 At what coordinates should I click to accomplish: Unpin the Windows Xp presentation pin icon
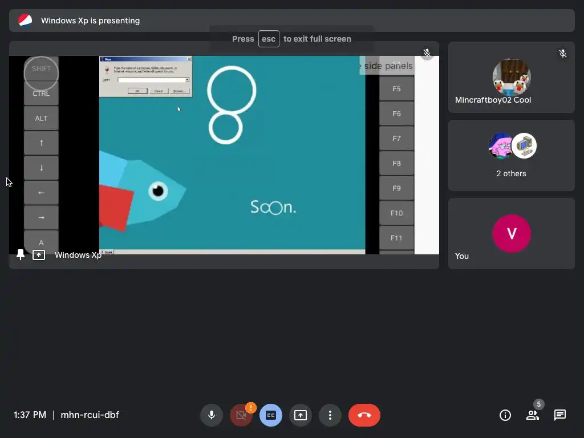pos(21,255)
